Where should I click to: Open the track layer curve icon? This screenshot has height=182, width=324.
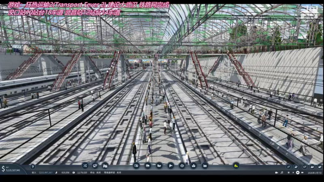288,167
